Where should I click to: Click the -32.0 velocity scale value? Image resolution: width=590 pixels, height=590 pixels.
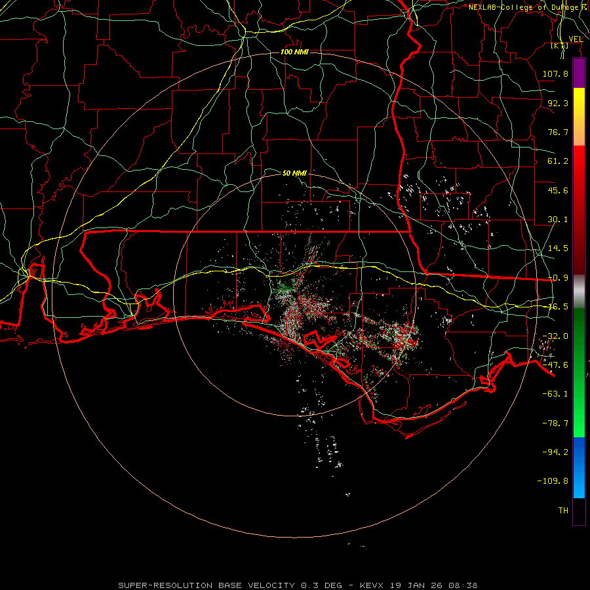pyautogui.click(x=555, y=336)
